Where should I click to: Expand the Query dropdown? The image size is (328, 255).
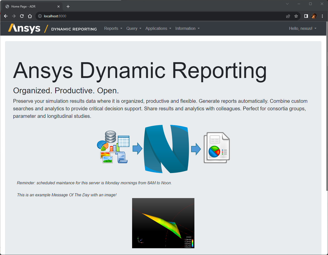pyautogui.click(x=134, y=28)
